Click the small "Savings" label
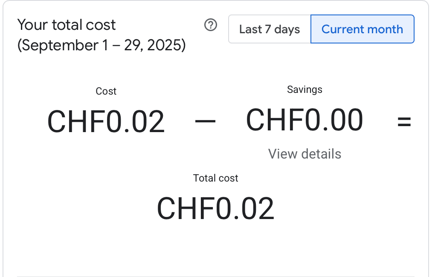The image size is (435, 277). click(x=304, y=89)
